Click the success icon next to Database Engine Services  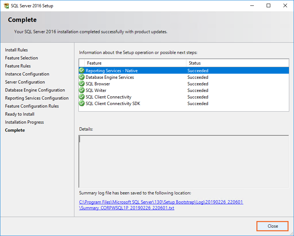click(x=82, y=77)
